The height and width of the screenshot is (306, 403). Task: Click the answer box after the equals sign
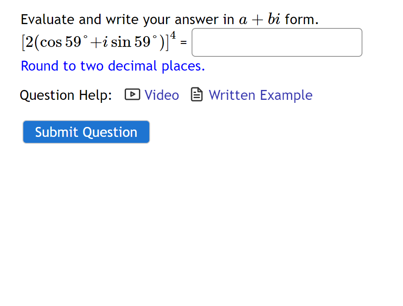(x=277, y=42)
